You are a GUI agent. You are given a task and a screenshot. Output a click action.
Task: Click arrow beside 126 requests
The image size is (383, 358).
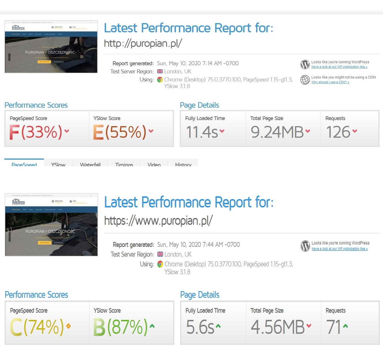click(x=355, y=131)
